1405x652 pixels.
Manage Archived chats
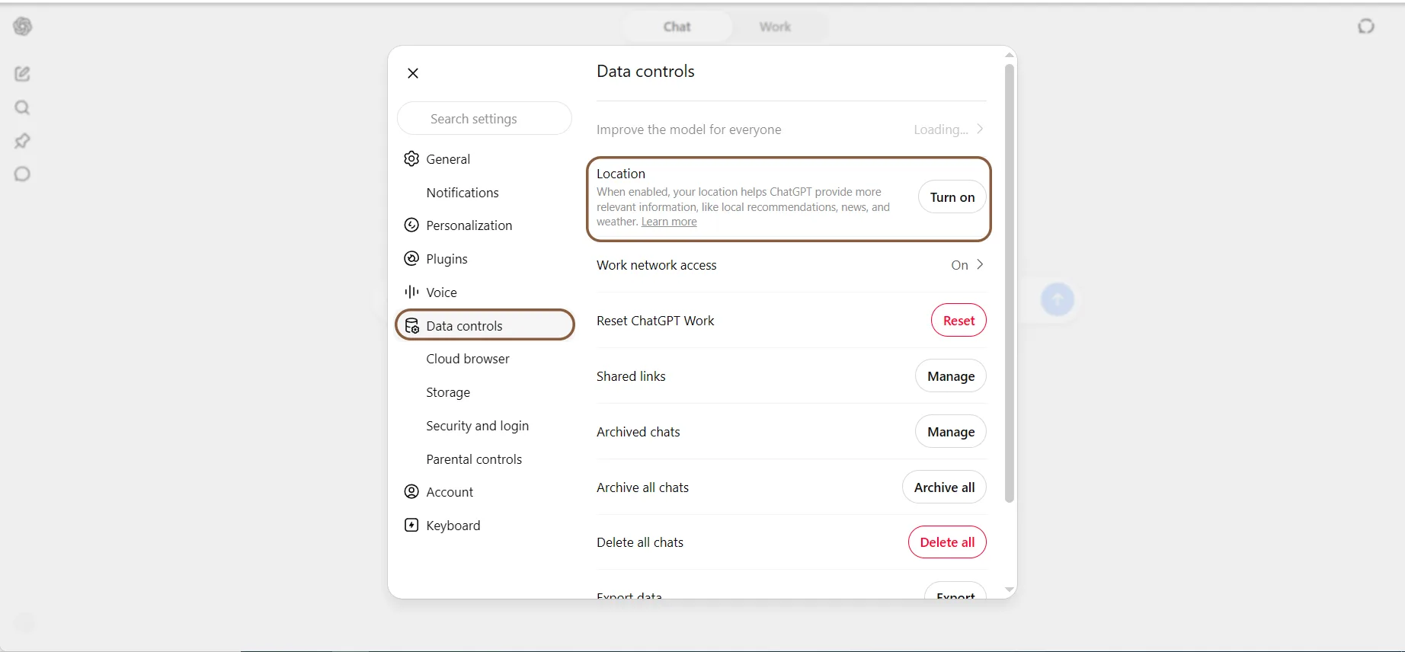coord(951,432)
